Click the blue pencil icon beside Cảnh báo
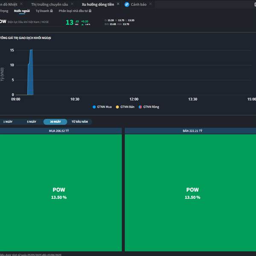The height and width of the screenshot is (256, 256). (x=127, y=4)
